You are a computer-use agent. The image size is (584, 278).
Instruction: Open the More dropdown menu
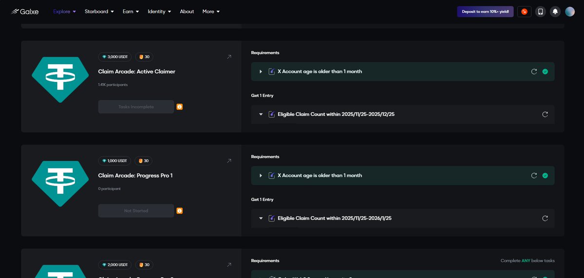211,12
